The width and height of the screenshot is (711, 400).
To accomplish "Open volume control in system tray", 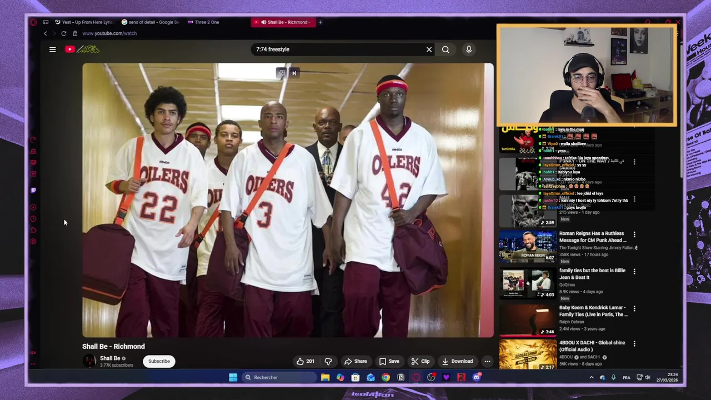I will (x=647, y=378).
